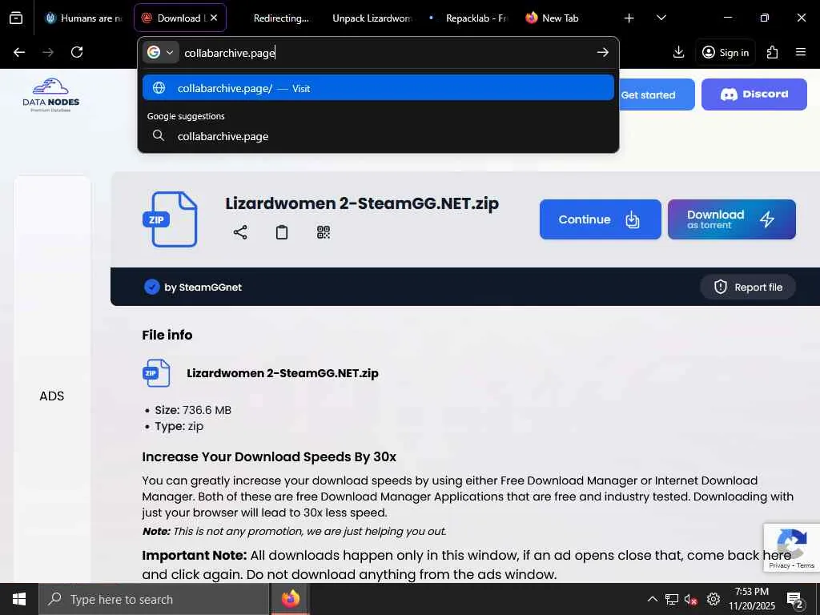This screenshot has height=615, width=820.
Task: Click the clipboard copy icon
Action: pos(281,232)
